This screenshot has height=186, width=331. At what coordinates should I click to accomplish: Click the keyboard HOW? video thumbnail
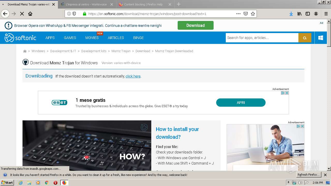coord(87,145)
